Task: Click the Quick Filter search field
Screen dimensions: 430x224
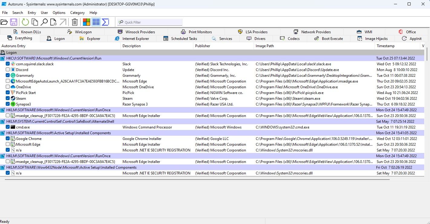Action: pos(150,22)
